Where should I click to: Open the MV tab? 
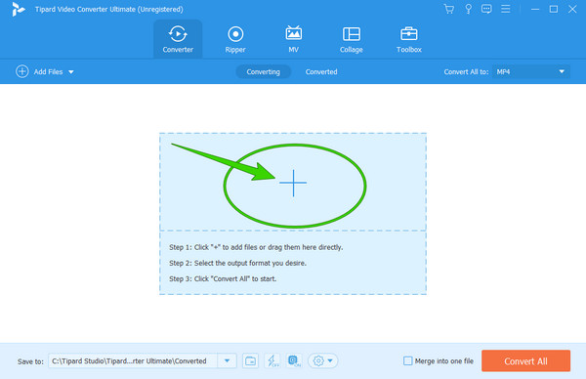(x=293, y=39)
